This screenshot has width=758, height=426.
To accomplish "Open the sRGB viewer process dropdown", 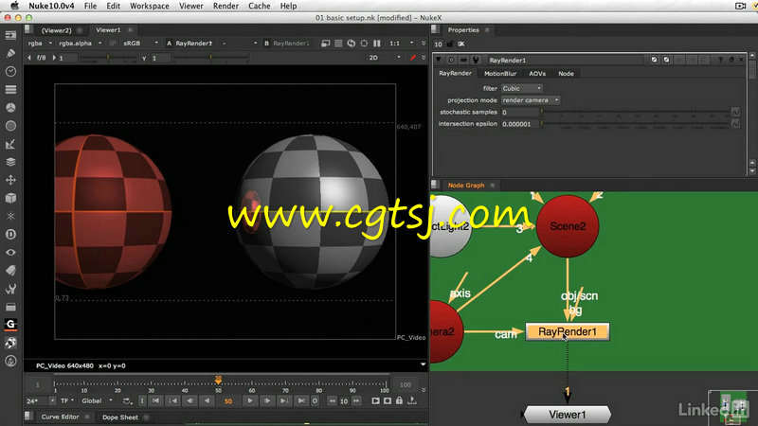I will [140, 43].
